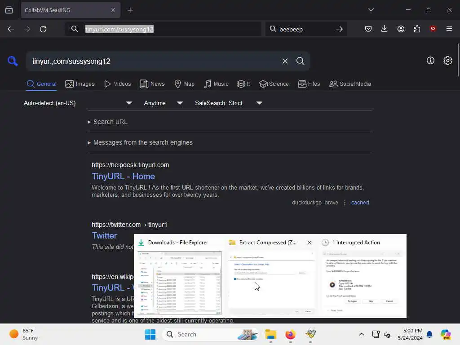This screenshot has width=460, height=345.
Task: Click the brave engine label
Action: (x=331, y=203)
